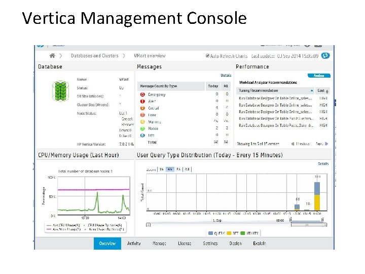Open the Explain tab
The width and height of the screenshot is (365, 274).
[x=260, y=243]
